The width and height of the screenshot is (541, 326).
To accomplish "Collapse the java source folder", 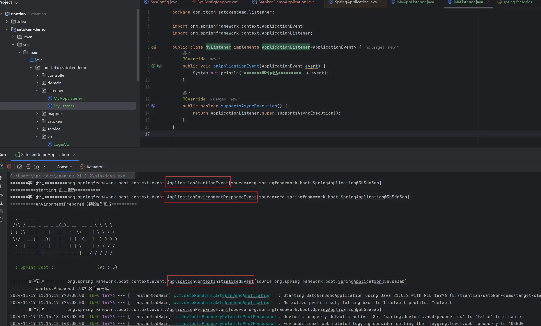I will [25, 60].
